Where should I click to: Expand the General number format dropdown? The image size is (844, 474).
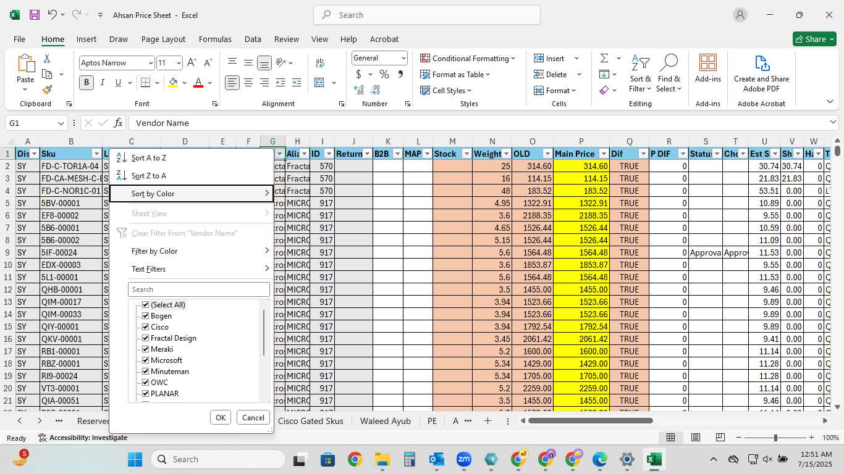click(403, 58)
